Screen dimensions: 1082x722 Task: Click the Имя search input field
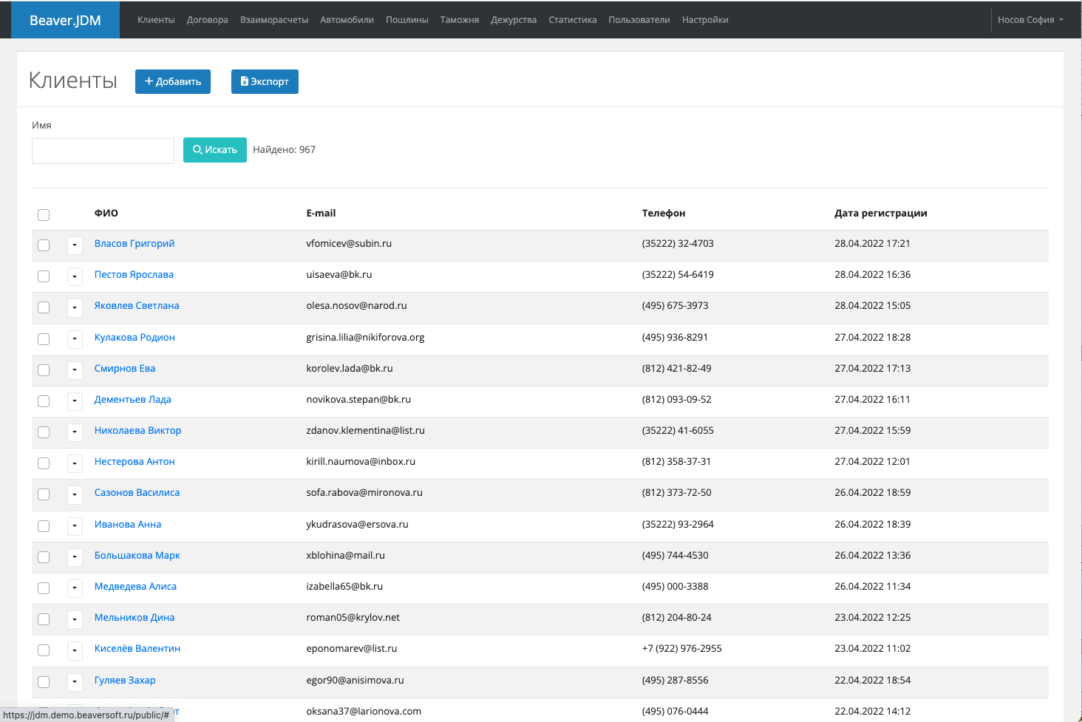point(103,151)
